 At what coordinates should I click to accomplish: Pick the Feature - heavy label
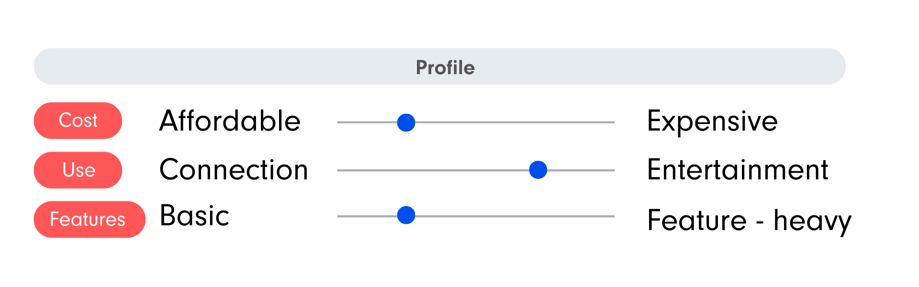click(x=750, y=221)
